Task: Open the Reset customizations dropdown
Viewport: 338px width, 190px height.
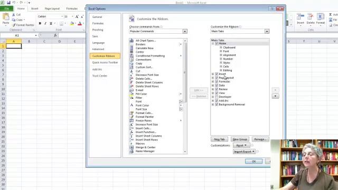Action: [241, 146]
